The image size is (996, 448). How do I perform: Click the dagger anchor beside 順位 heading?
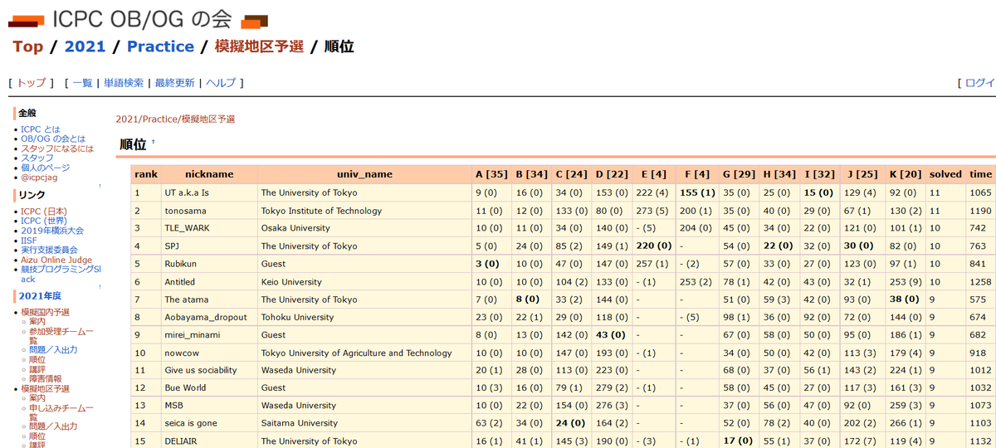[x=153, y=142]
